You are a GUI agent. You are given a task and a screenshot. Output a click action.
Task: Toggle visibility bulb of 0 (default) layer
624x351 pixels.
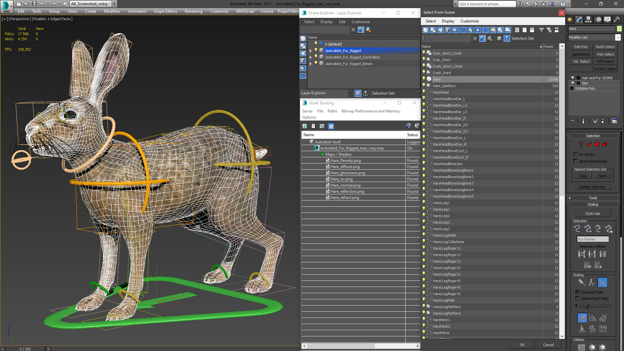(316, 44)
